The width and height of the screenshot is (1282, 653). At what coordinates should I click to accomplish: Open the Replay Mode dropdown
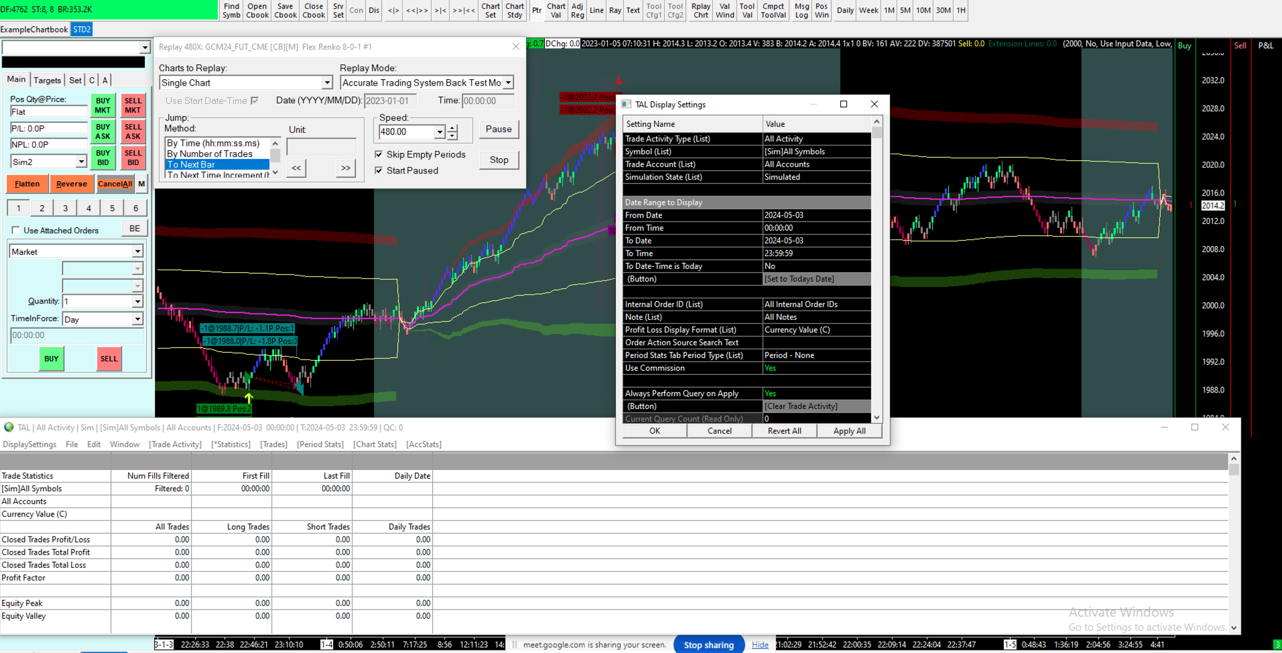pyautogui.click(x=509, y=82)
